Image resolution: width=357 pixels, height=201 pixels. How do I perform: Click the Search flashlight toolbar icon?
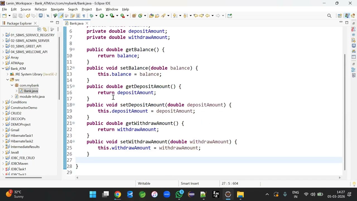pyautogui.click(x=163, y=16)
